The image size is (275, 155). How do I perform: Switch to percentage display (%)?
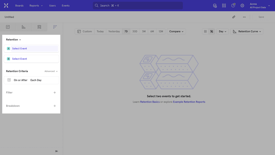point(212,32)
